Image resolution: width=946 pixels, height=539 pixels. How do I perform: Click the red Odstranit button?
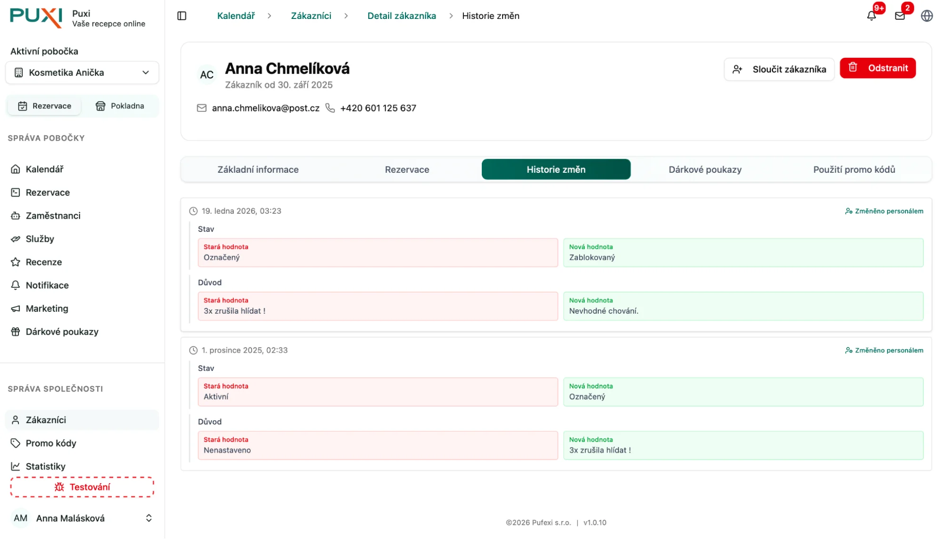tap(877, 68)
